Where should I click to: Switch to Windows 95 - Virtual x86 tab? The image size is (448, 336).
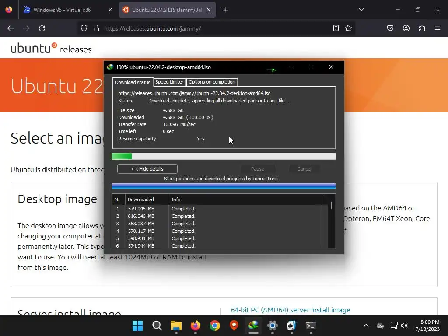coord(68,10)
